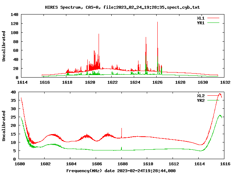Screen dimensions: 232x174
Task: Click the 80 y-axis tick label
Action: pos(16,42)
